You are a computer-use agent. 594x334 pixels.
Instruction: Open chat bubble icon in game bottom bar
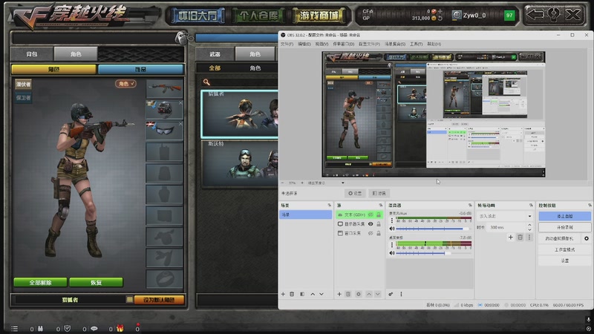94,329
